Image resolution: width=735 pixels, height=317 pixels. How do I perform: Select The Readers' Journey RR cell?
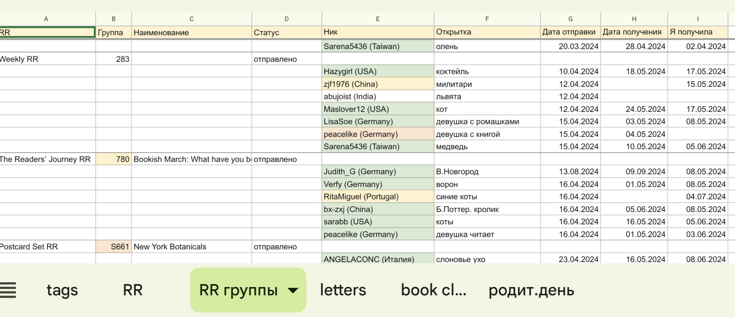point(48,159)
